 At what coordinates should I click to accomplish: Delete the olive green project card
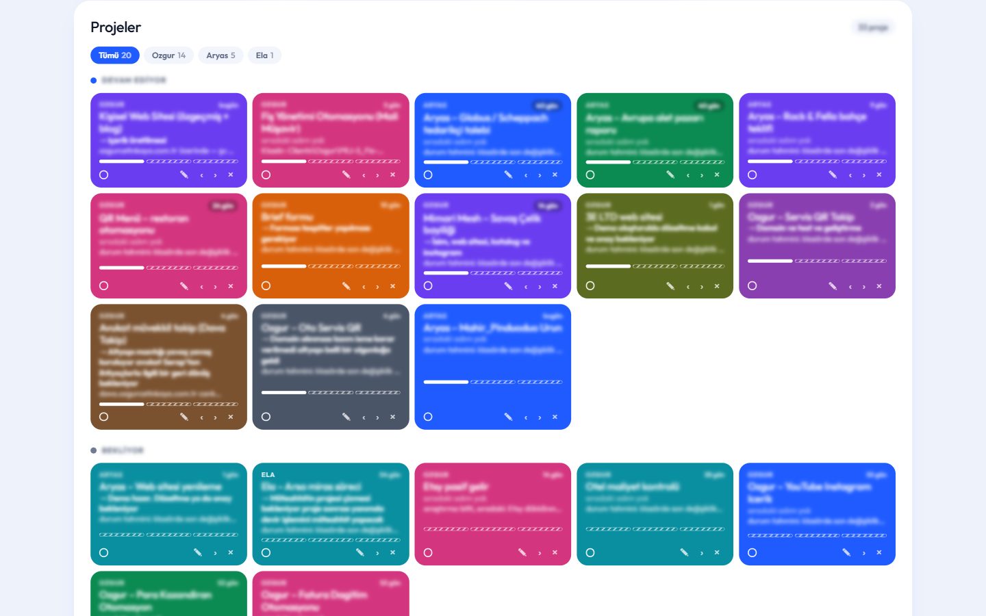click(x=717, y=286)
